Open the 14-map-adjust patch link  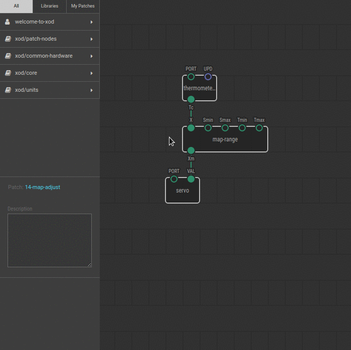[x=43, y=187]
